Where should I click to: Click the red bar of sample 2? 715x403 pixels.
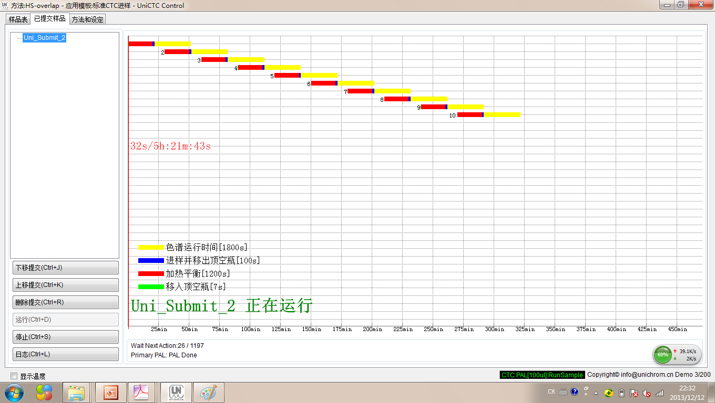[177, 52]
